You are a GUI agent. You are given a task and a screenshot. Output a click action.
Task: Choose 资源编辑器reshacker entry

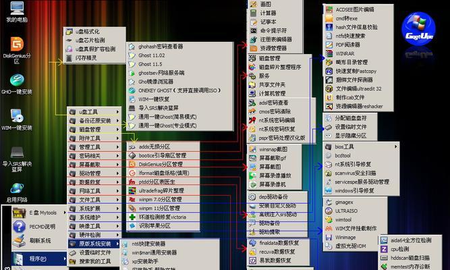[358, 106]
